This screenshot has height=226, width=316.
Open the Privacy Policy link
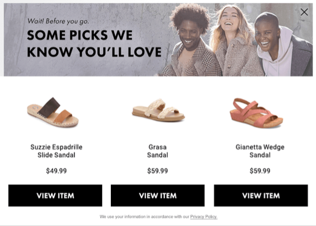(x=204, y=217)
